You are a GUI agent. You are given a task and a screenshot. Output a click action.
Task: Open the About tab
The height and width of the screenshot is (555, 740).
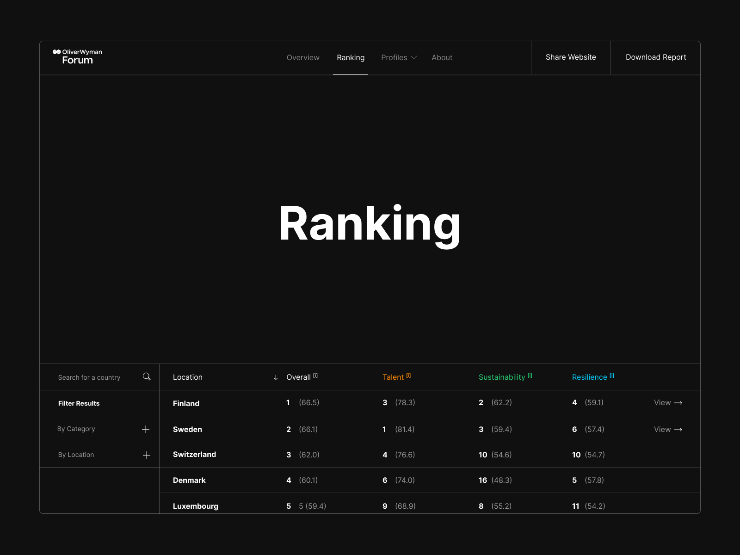[x=442, y=57]
